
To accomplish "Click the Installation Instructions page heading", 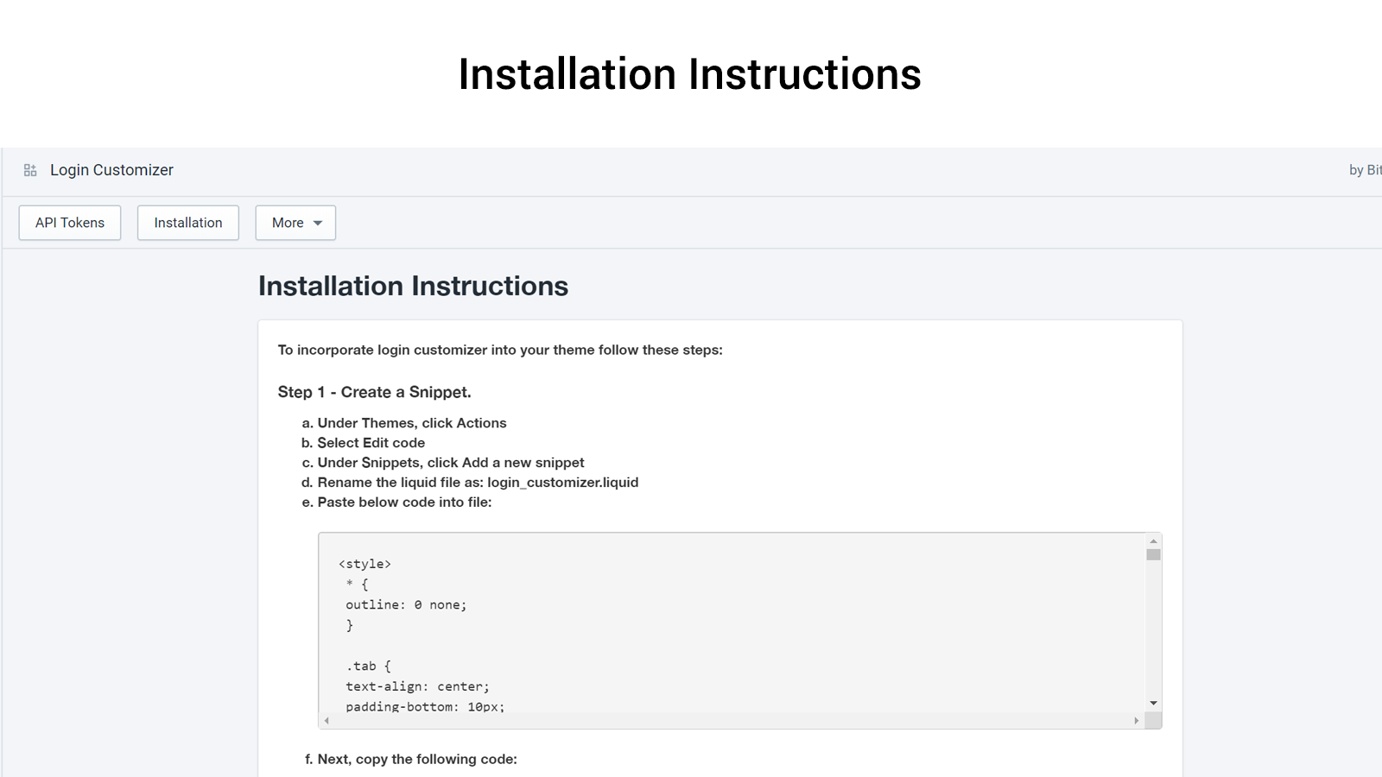I will click(413, 286).
